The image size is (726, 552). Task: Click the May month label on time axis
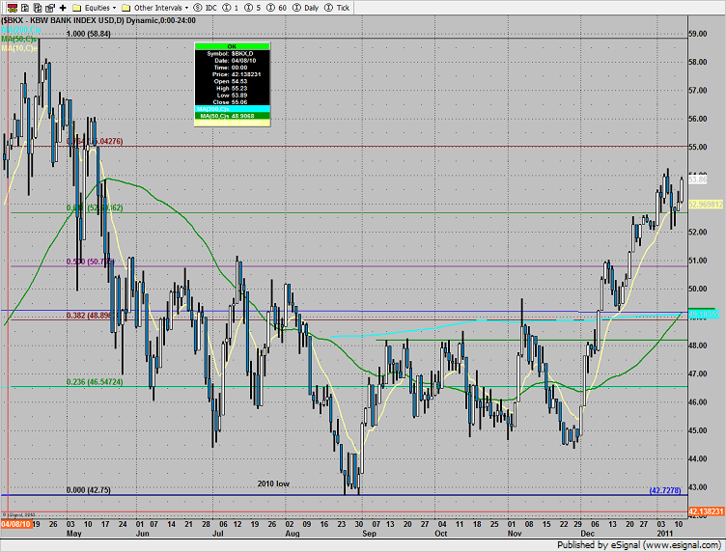(74, 534)
